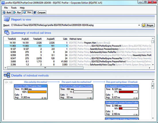Click summary horizontal scrollbar left arrow
Image resolution: width=158 pixels, height=123 pixels.
5,68
